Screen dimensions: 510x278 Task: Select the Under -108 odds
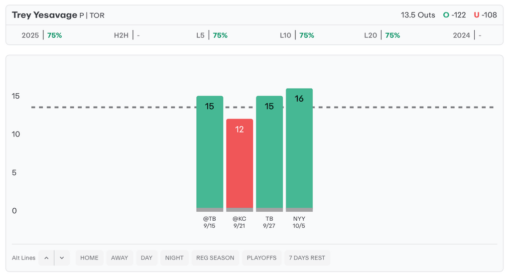click(x=485, y=15)
